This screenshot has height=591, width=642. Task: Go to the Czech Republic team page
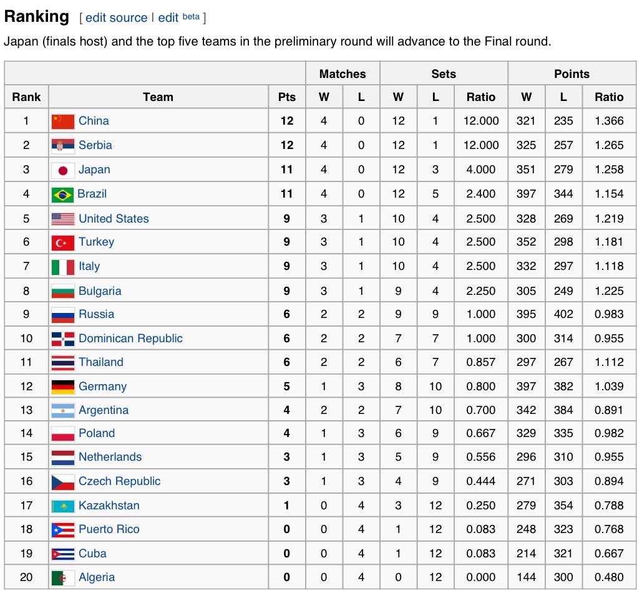coord(119,481)
